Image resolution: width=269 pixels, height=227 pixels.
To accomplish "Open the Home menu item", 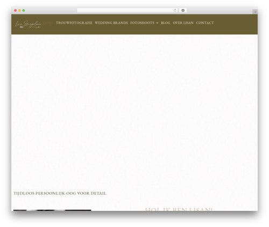I will point(48,23).
